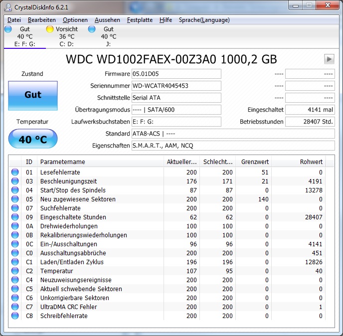Open the Optionen menu
The image size is (343, 336).
75,20
